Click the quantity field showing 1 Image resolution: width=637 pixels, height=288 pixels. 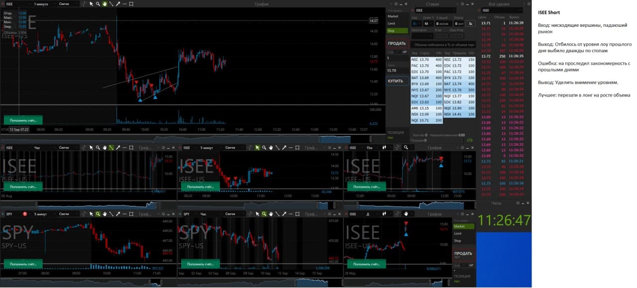(396, 58)
